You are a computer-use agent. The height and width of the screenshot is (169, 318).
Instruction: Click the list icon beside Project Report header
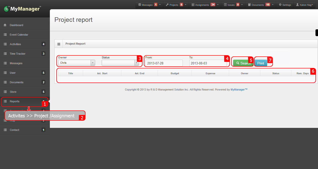tap(59, 44)
